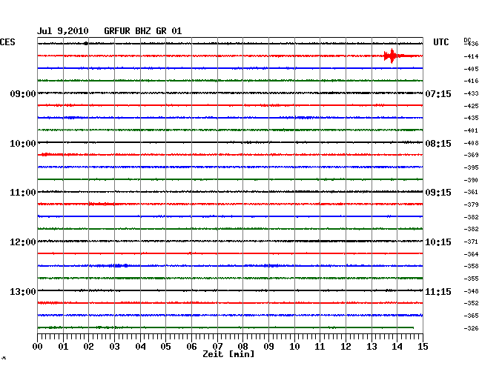Click the 10 minute axis label
The height and width of the screenshot is (366, 482).
tap(294, 347)
